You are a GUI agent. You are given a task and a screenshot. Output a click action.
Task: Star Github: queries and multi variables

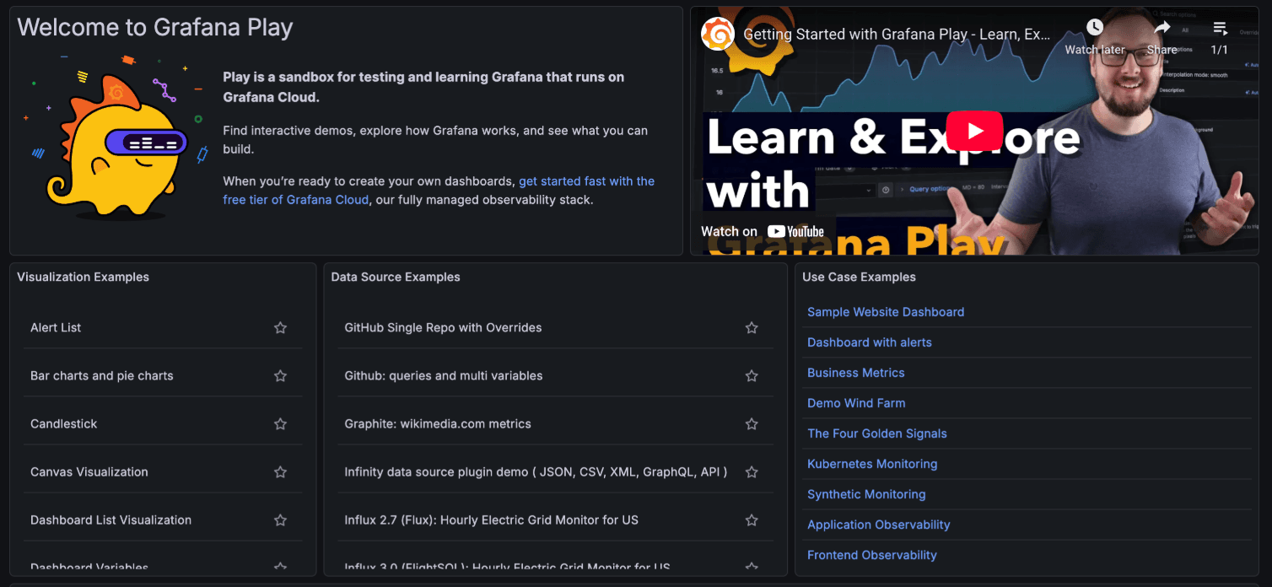pos(752,376)
